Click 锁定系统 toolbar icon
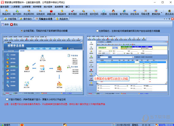Image resolution: width=174 pixels, height=126 pixels. click(x=134, y=12)
